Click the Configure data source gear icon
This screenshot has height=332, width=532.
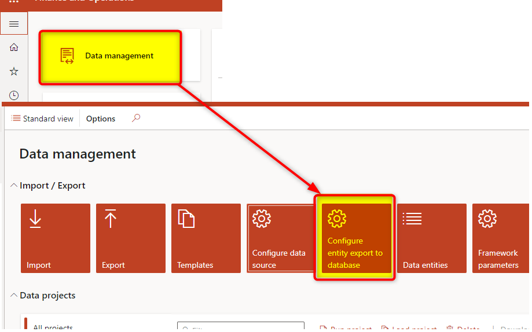click(262, 219)
